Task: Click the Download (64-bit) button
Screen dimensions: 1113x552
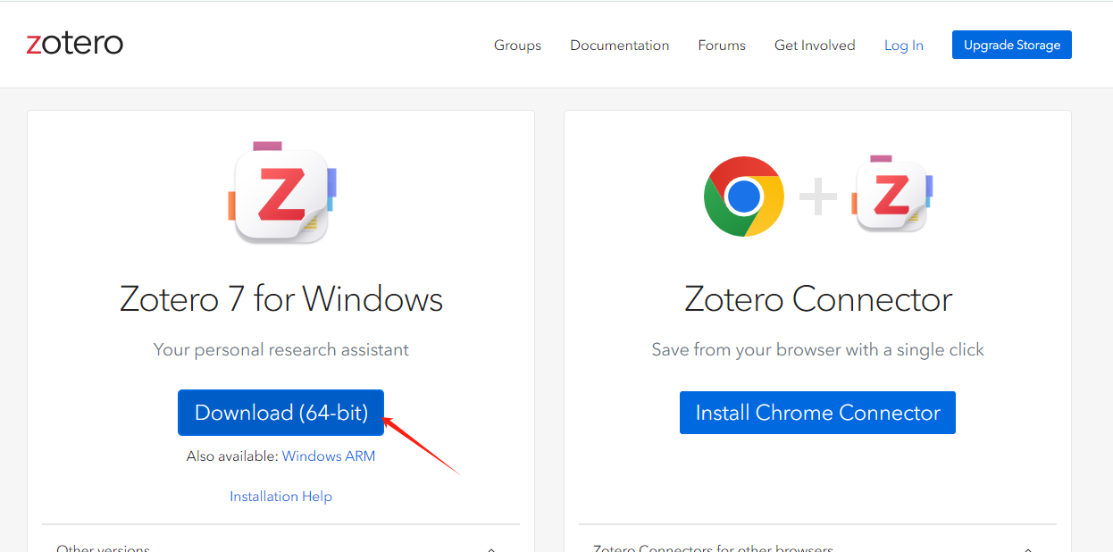Action: tap(280, 413)
